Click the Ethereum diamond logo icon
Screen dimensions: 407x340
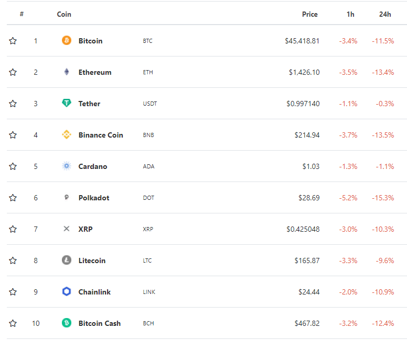[67, 72]
